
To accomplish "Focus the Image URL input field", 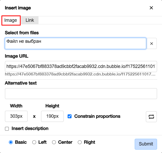I will pyautogui.click(x=81, y=66).
